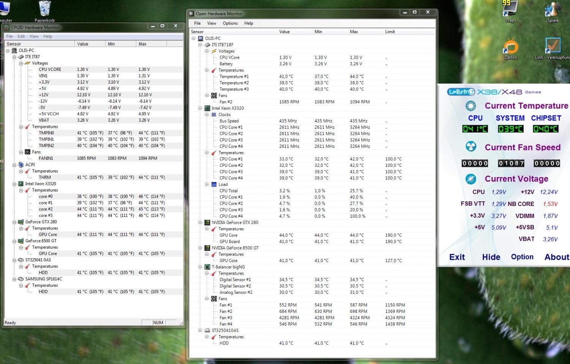Click the Max column header in Open Hardware Monitor
Viewport: 570px width, 364px height.
coord(365,32)
